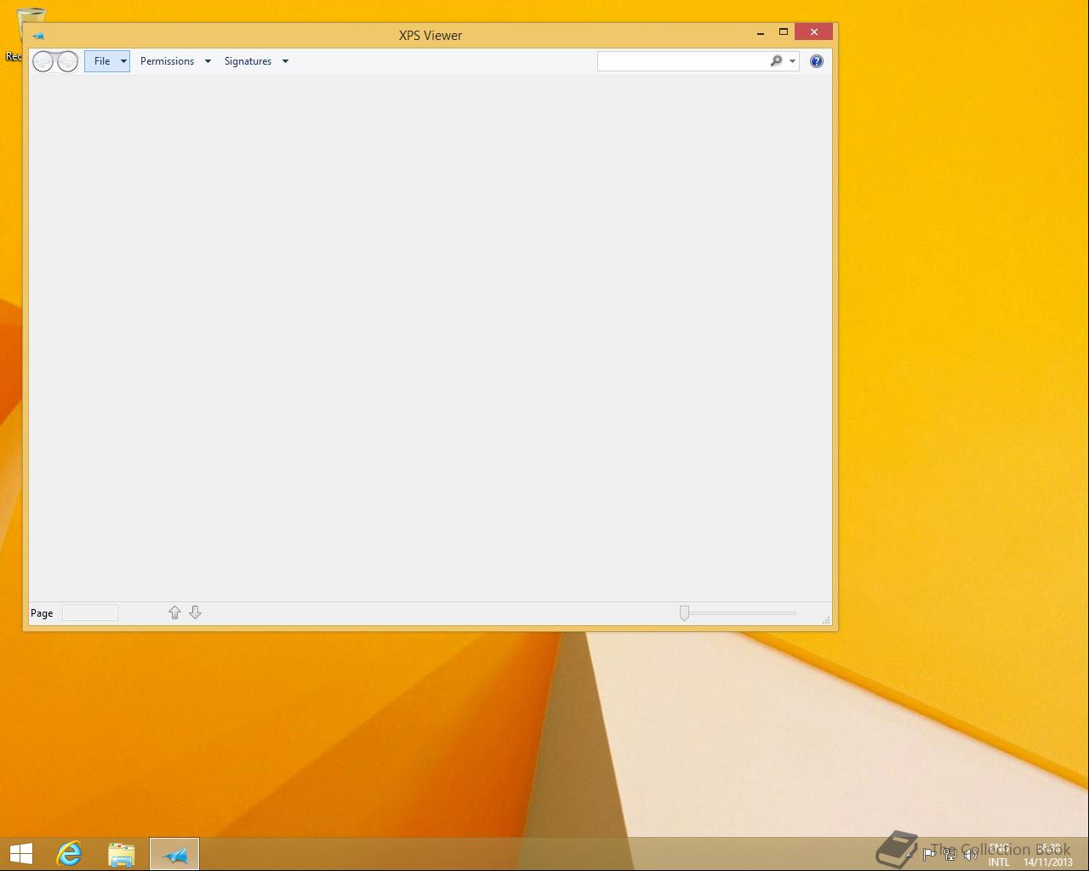Open Help with the question mark icon

[817, 61]
